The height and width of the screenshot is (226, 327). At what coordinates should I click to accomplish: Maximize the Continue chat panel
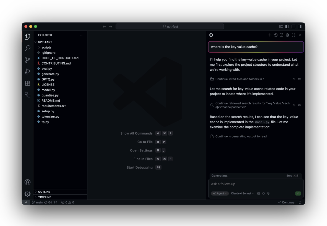pos(293,35)
